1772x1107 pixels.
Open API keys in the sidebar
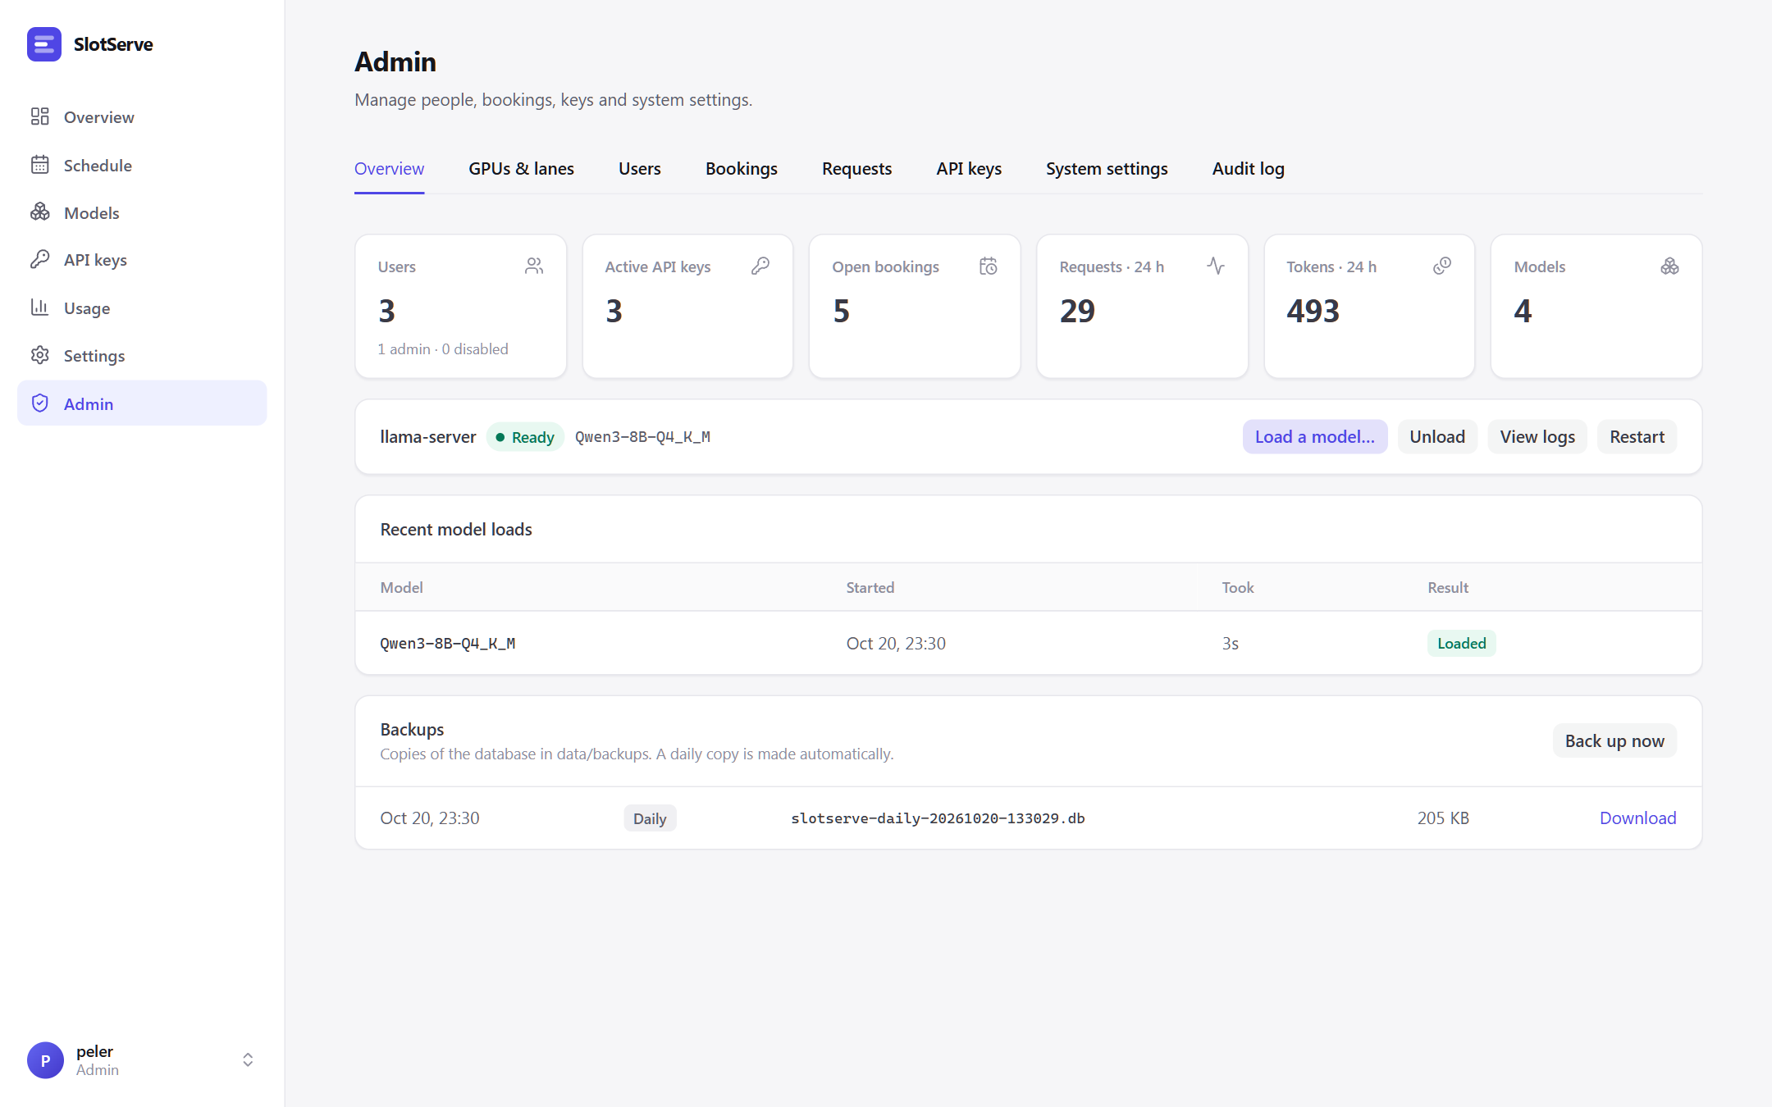142,260
